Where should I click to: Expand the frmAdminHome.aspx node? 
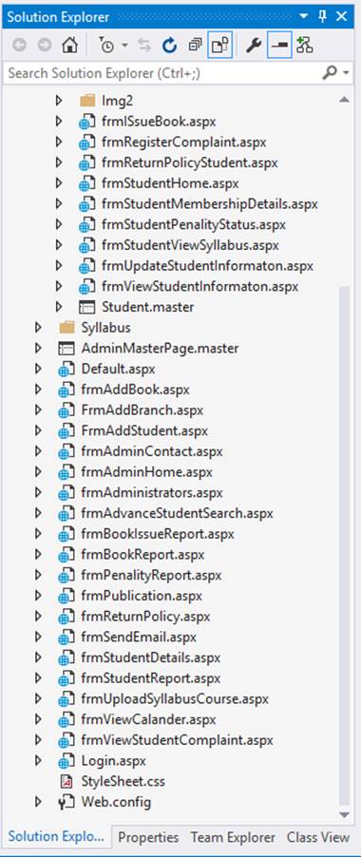coord(38,471)
